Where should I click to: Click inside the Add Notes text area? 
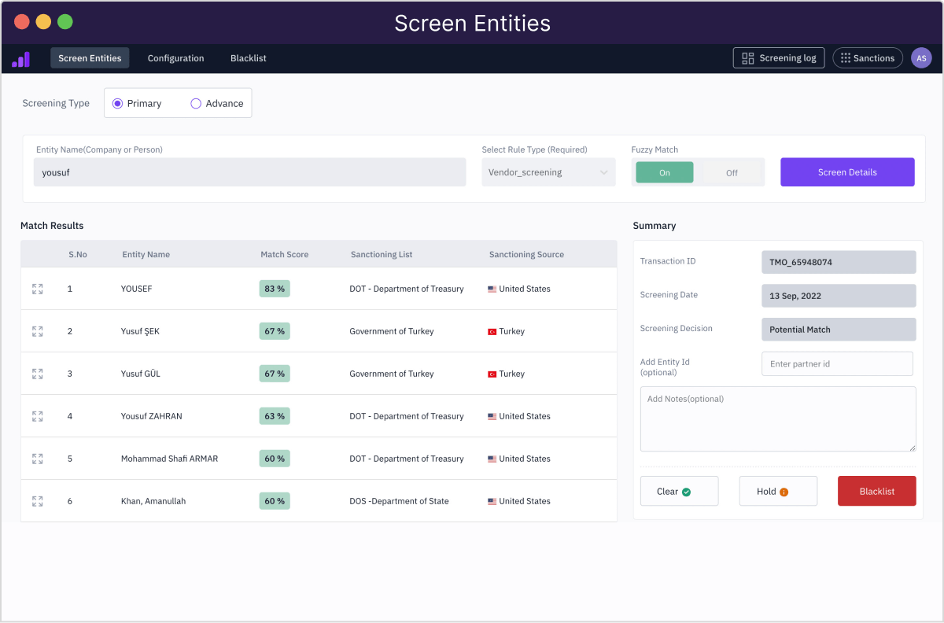(777, 418)
